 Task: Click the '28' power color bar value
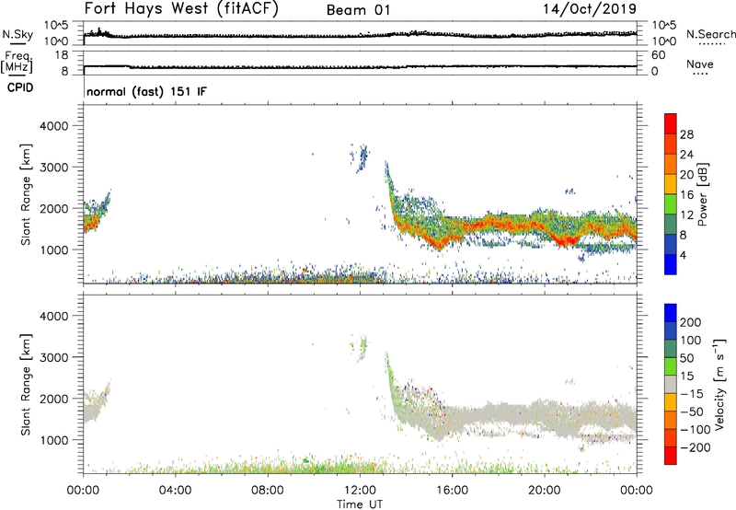[686, 134]
